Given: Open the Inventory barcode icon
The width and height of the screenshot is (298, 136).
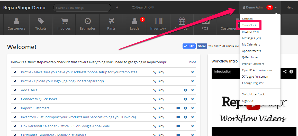Looking at the screenshot, I should pyautogui.click(x=158, y=21).
